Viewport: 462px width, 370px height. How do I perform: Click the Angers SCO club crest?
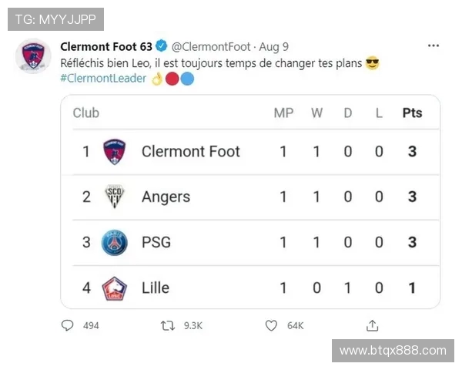pyautogui.click(x=114, y=197)
